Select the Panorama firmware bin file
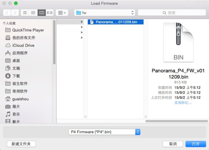This screenshot has width=209, height=150. [116, 22]
